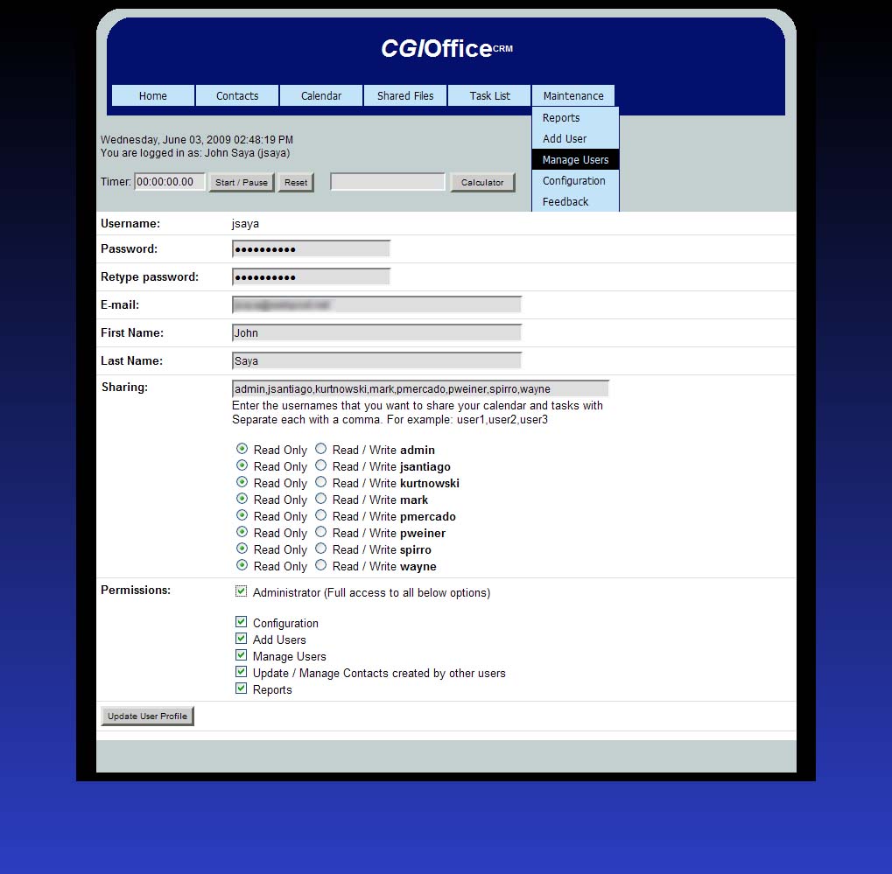Select Read / Write for wayne
Image resolution: width=892 pixels, height=874 pixels.
coord(321,564)
